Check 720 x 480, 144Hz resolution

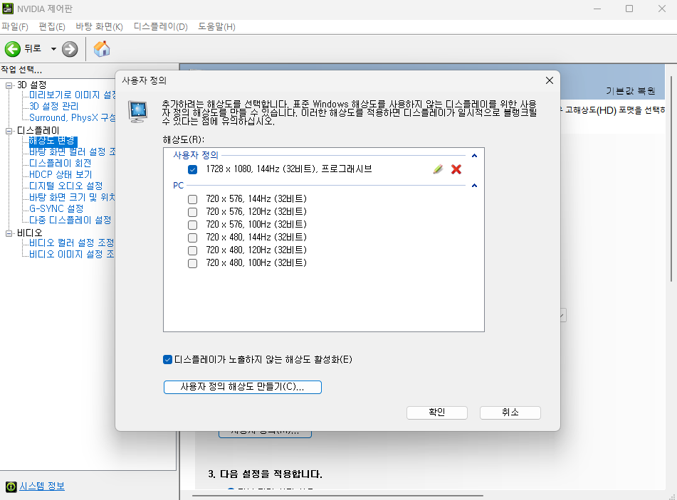pyautogui.click(x=193, y=238)
